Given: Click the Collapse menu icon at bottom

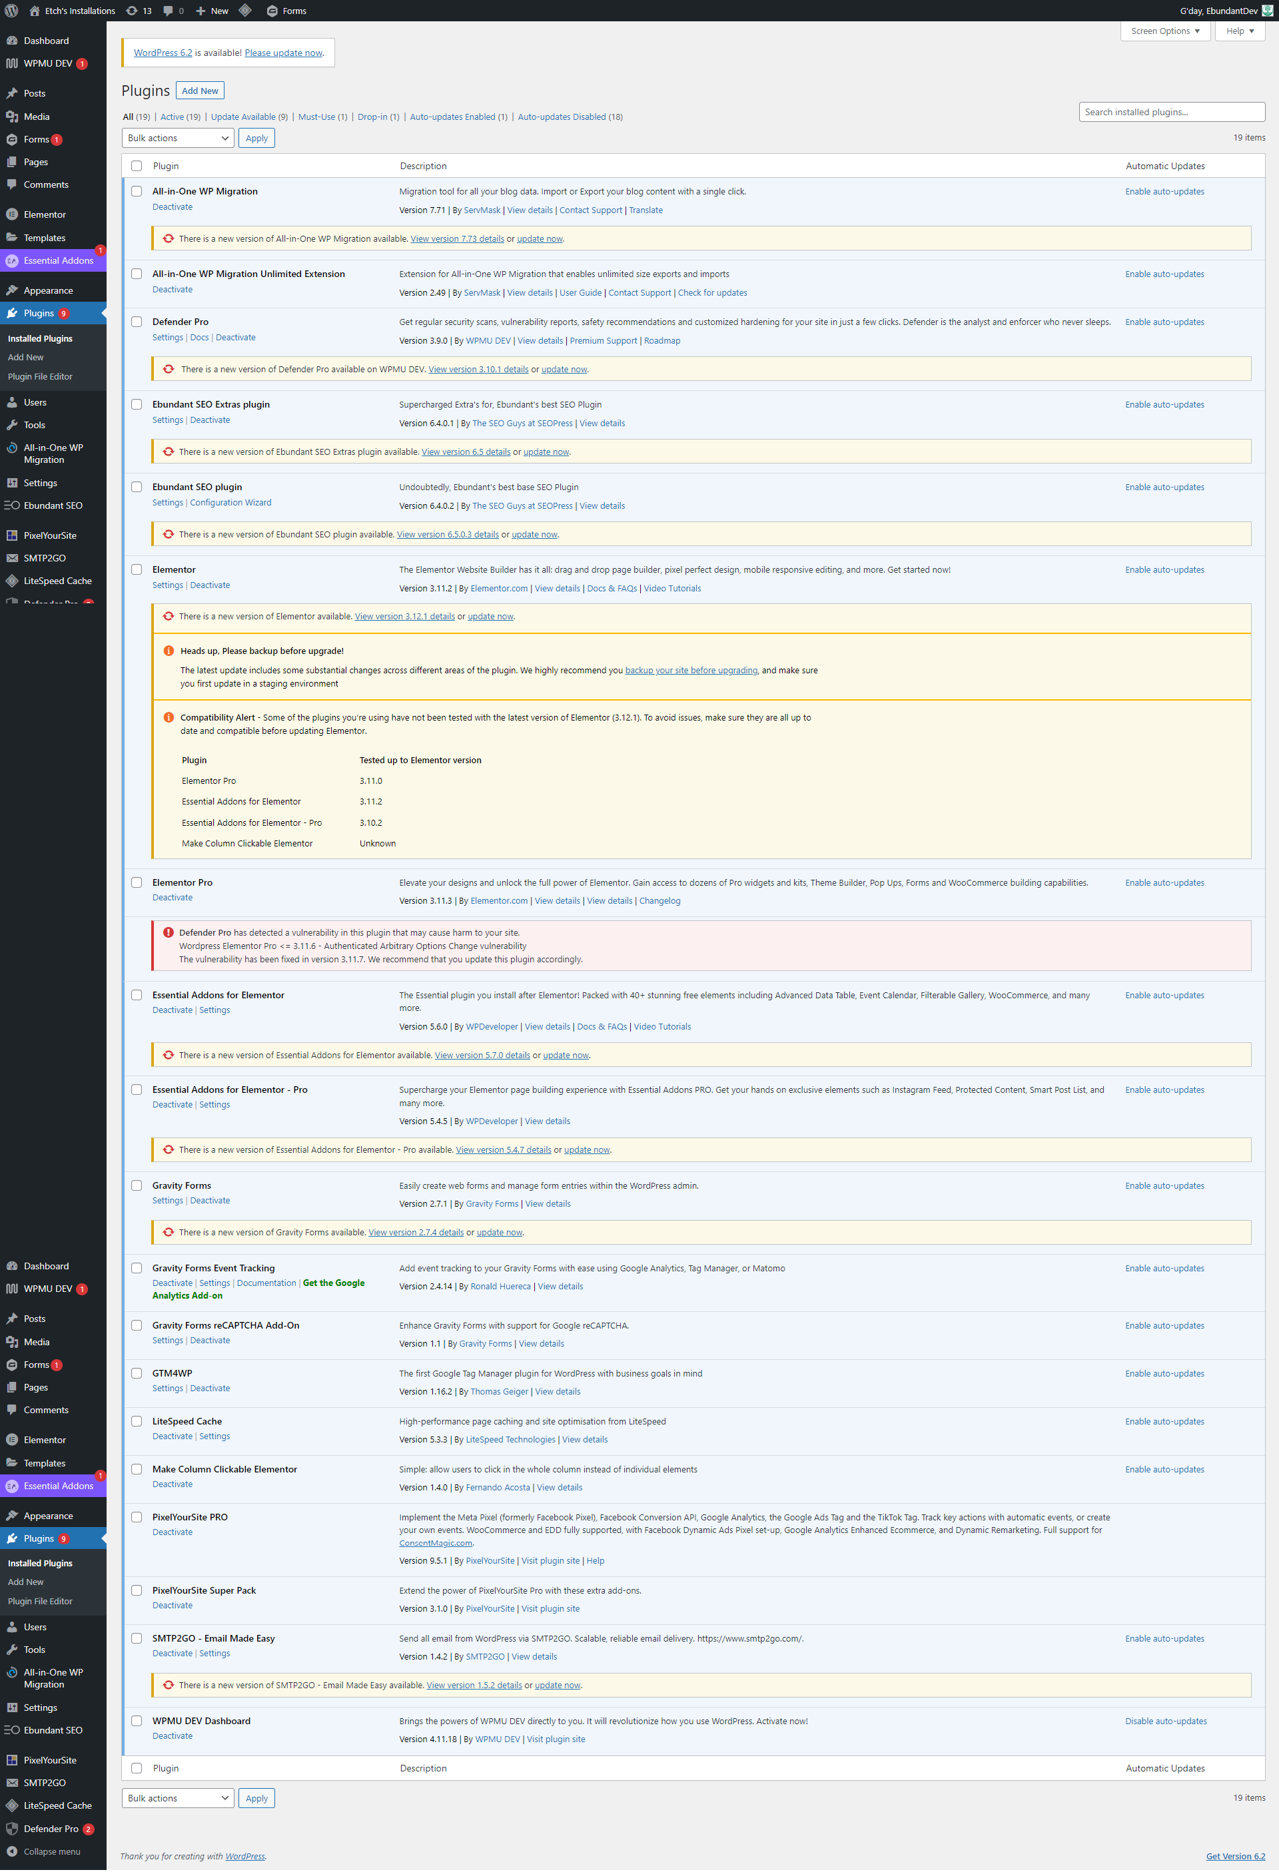Looking at the screenshot, I should click(12, 1851).
